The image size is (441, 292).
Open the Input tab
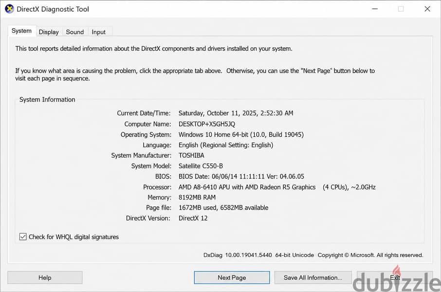[98, 32]
